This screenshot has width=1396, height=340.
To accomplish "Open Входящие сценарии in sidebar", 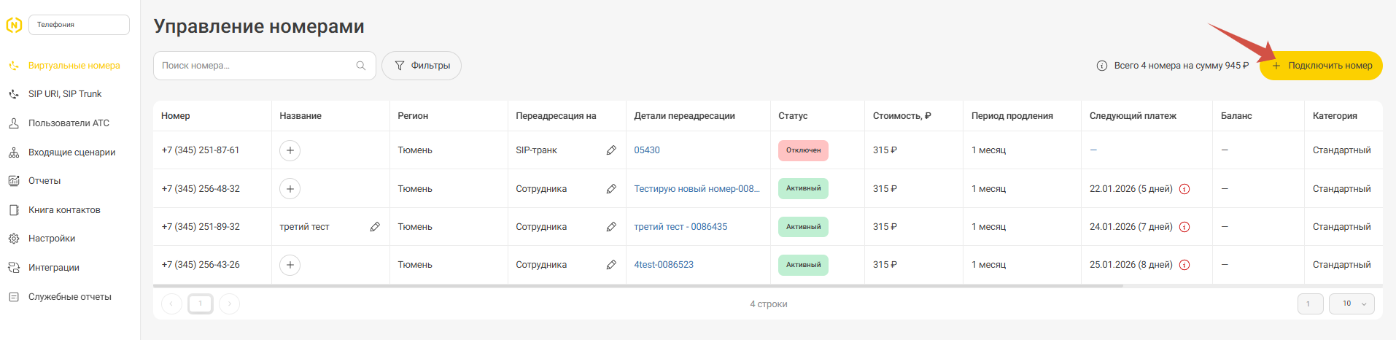I will click(71, 152).
